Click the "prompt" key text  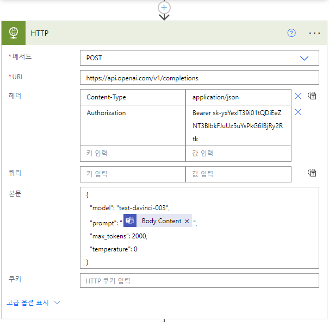103,223
